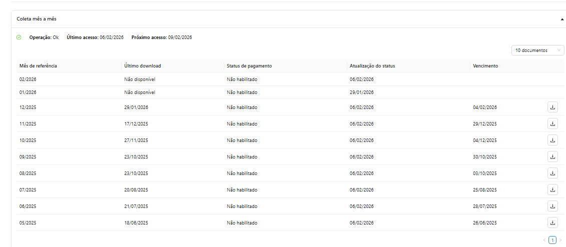Download the 05/2025 document
The image size is (566, 247).
point(552,222)
